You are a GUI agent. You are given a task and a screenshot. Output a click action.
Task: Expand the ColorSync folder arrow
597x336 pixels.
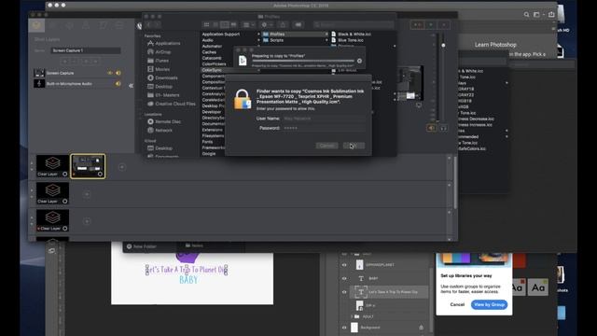(259, 70)
